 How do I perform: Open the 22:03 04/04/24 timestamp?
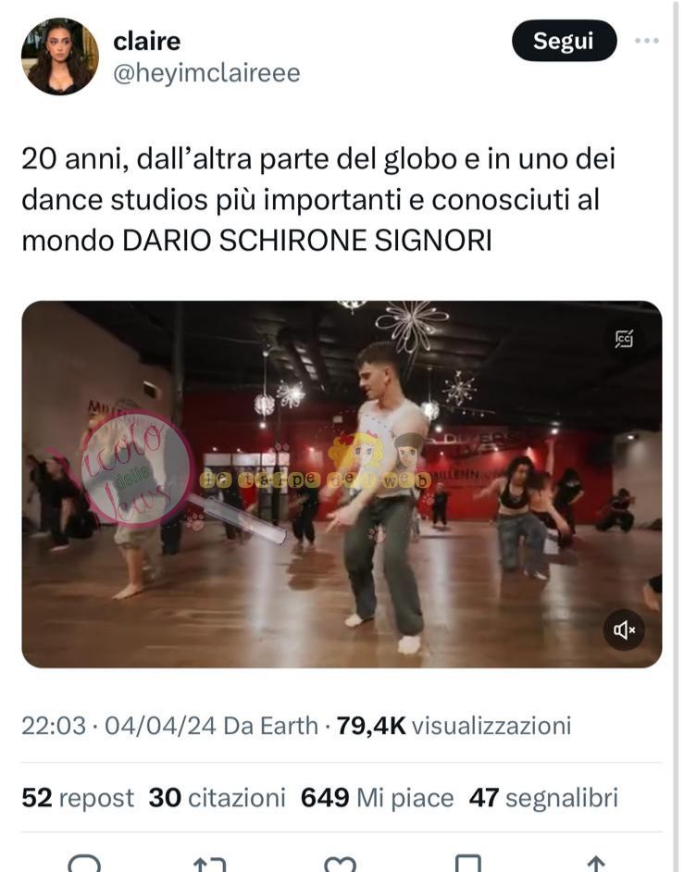118,726
